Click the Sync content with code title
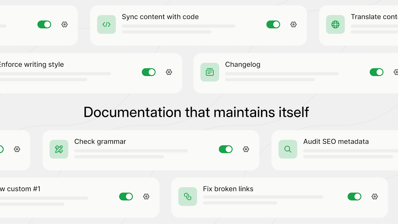This screenshot has height=224, width=398. (160, 17)
